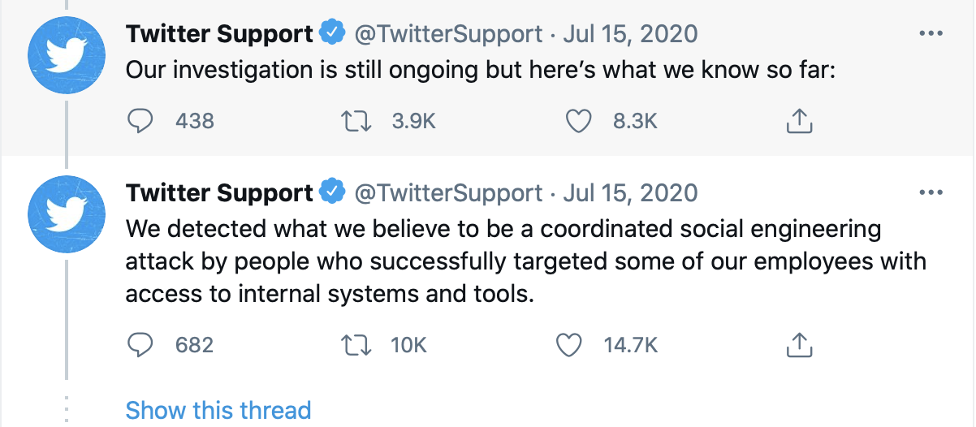
Task: Open Twitter Support avatar on second tweet
Action: (67, 214)
